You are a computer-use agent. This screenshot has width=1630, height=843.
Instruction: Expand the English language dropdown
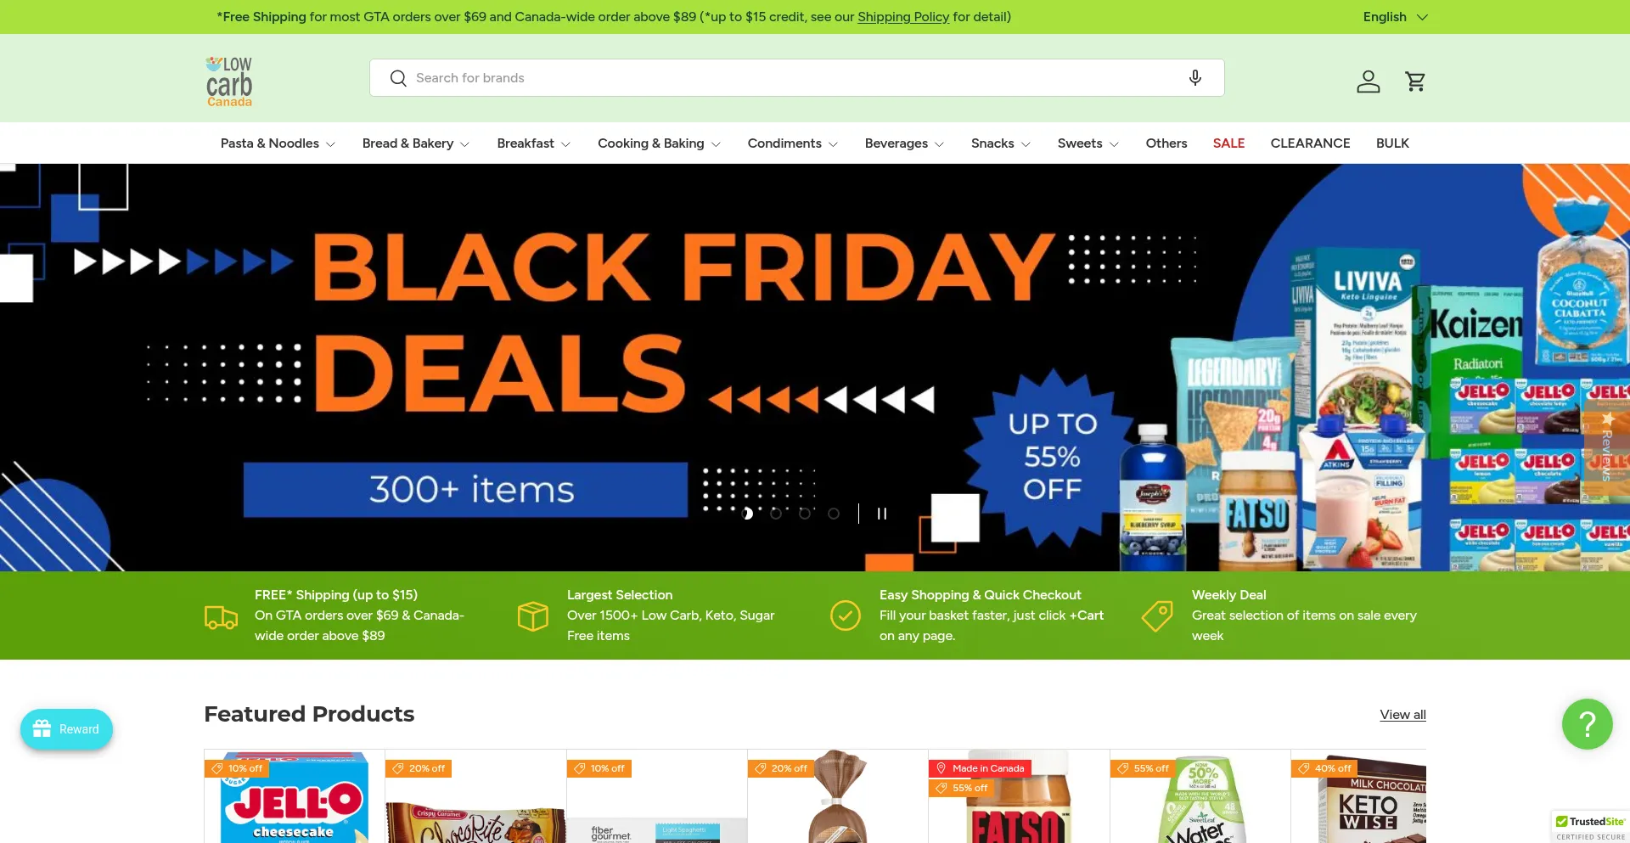1395,17
